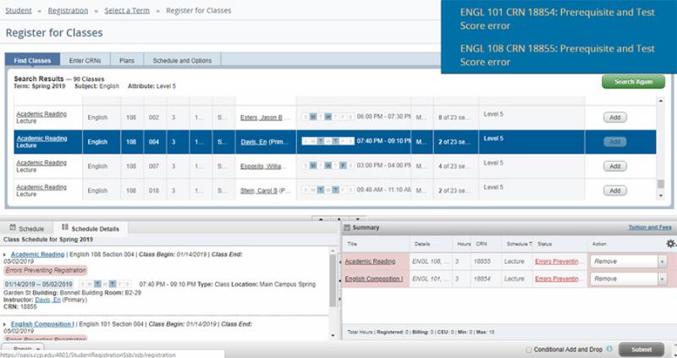Open instructor Esposito's profile link

coord(265,164)
